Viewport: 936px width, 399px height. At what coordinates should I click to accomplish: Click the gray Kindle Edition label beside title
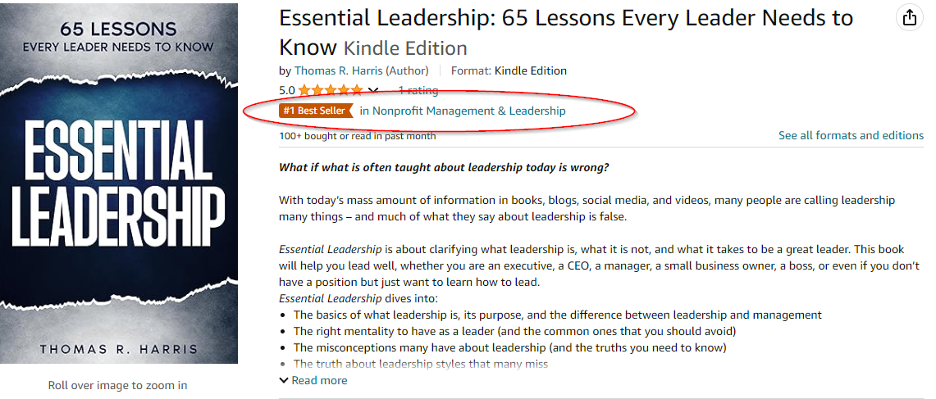click(x=405, y=48)
